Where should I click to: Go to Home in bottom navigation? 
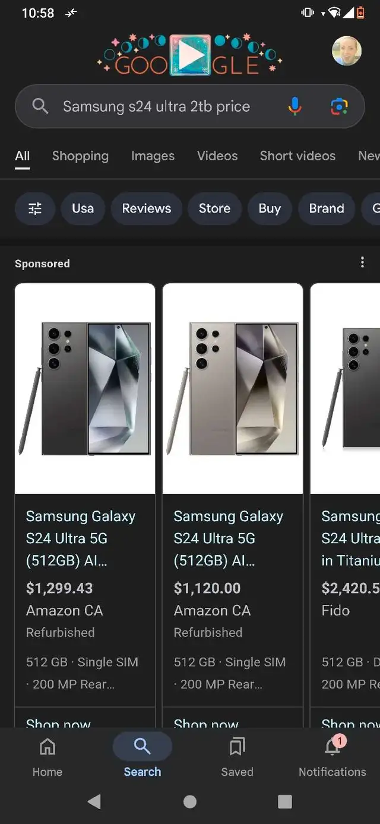[x=47, y=757]
